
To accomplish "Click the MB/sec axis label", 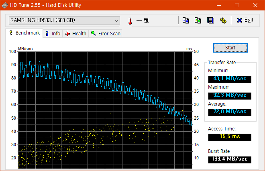I will [25, 49].
